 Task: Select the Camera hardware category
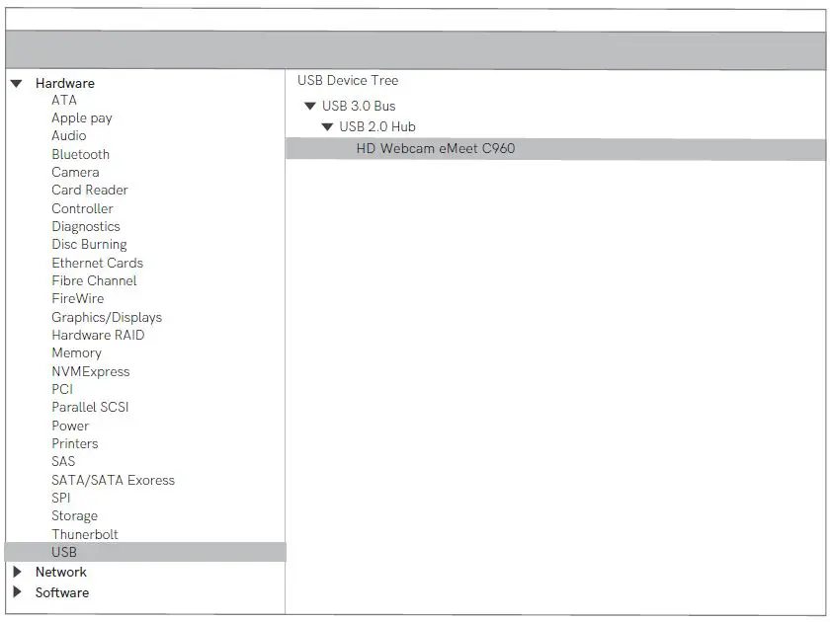[x=76, y=172]
